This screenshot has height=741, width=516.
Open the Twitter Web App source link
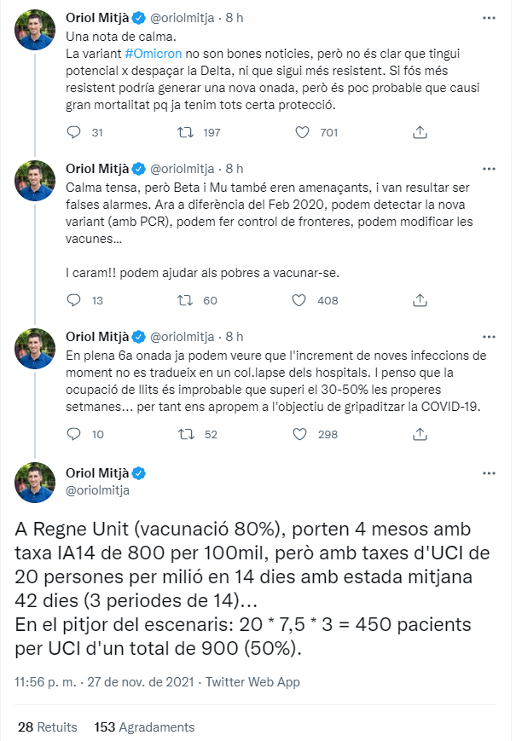(254, 682)
